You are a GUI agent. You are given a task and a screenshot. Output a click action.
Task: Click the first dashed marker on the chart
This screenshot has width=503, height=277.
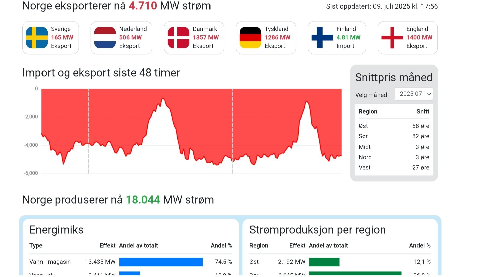(88, 131)
